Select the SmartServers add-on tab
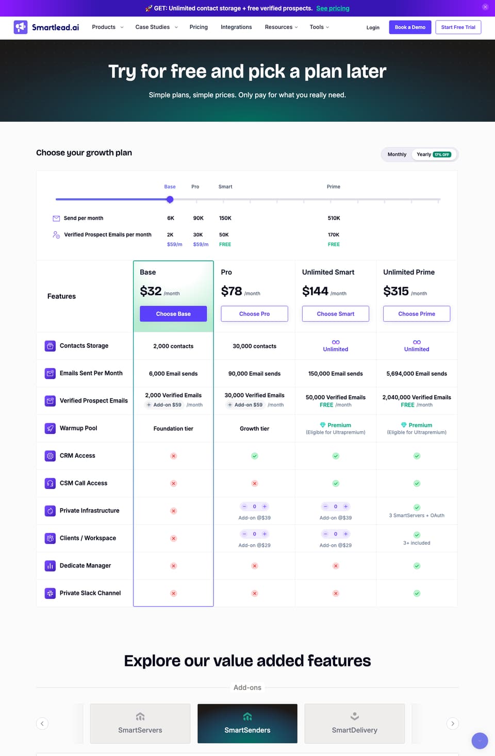Viewport: 495px width, 756px height. tap(140, 724)
